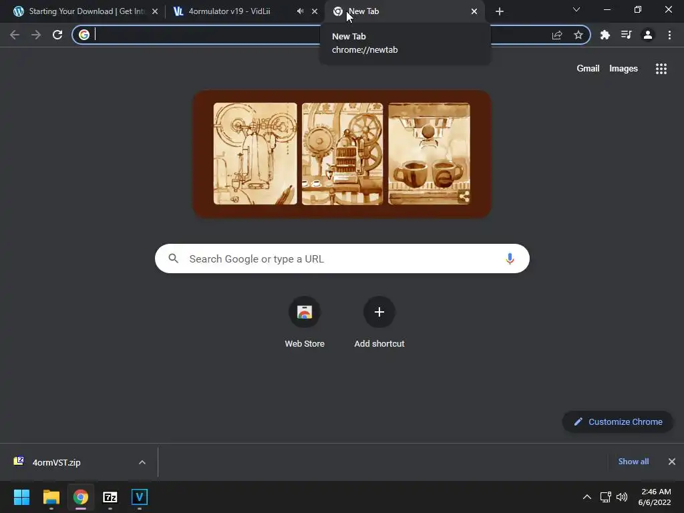Click Customize Chrome button
This screenshot has width=684, height=513.
618,422
